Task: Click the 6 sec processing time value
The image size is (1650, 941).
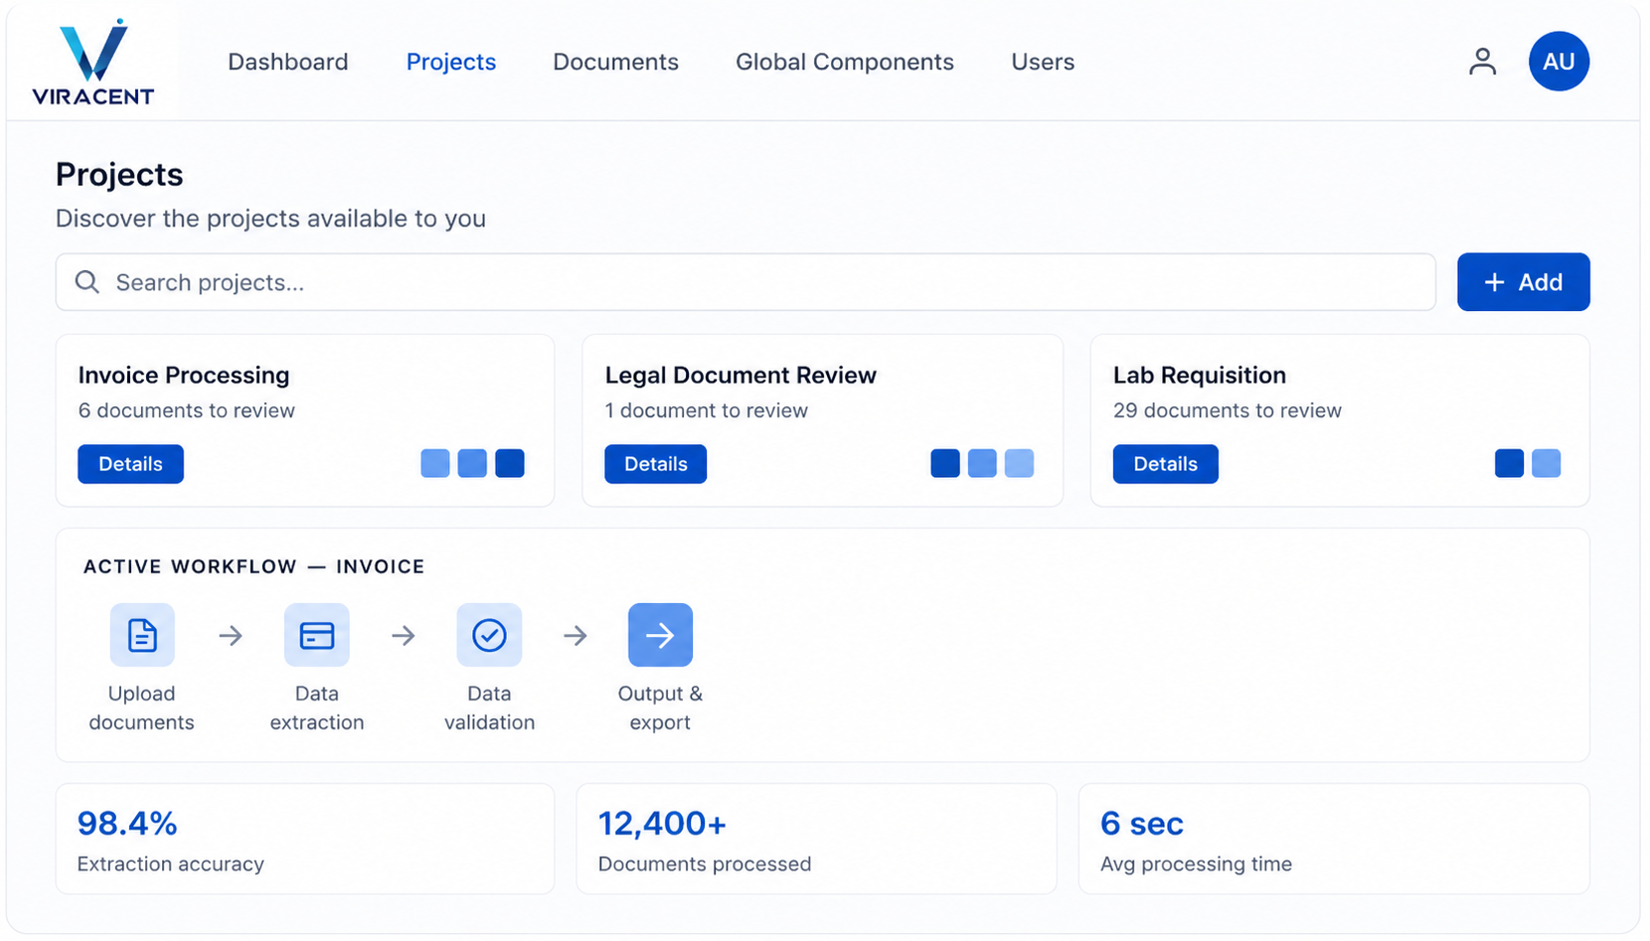Action: point(1142,823)
